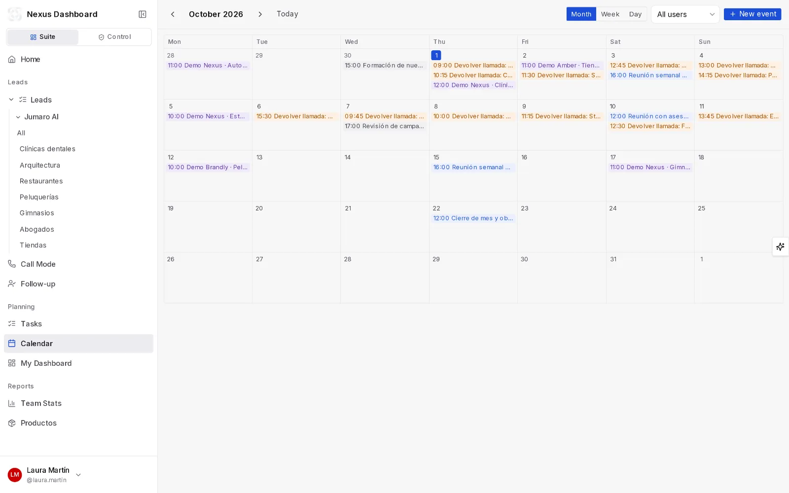The height and width of the screenshot is (493, 789).
Task: Open the All users dropdown
Action: pyautogui.click(x=685, y=14)
